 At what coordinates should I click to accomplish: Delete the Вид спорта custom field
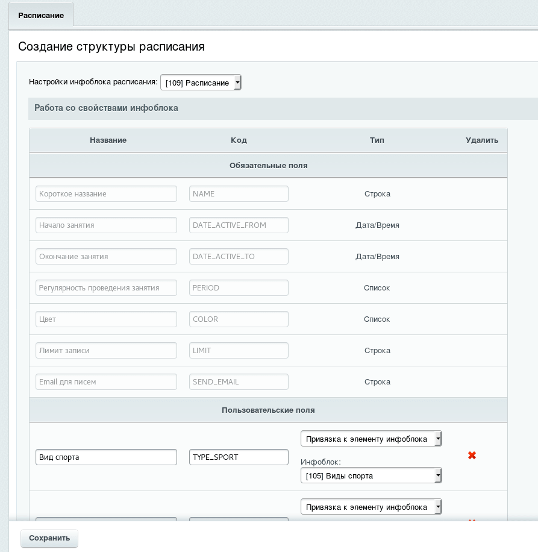click(472, 456)
